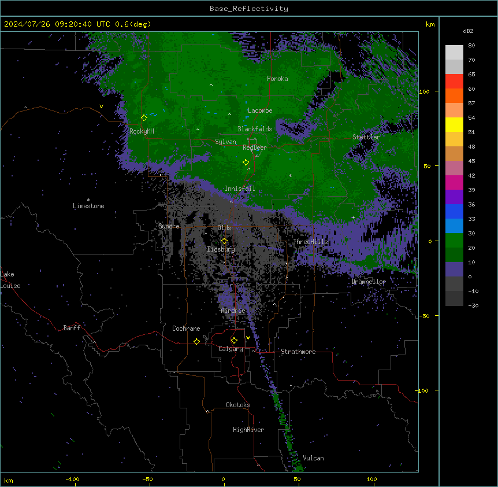Click the dBZ legend heading
The width and height of the screenshot is (498, 487).
(468, 31)
